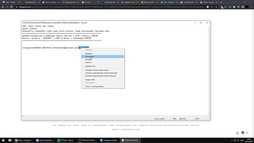The height and width of the screenshot is (143, 254).
Task: Switch to OBS taskbar item
Action: click(x=88, y=140)
